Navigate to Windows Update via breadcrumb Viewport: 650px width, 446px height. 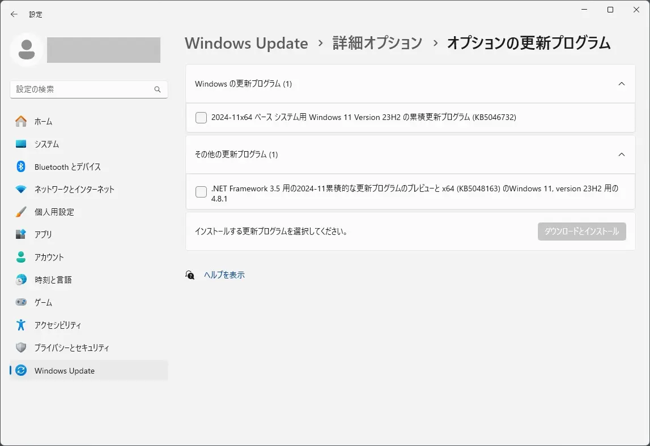tap(246, 43)
